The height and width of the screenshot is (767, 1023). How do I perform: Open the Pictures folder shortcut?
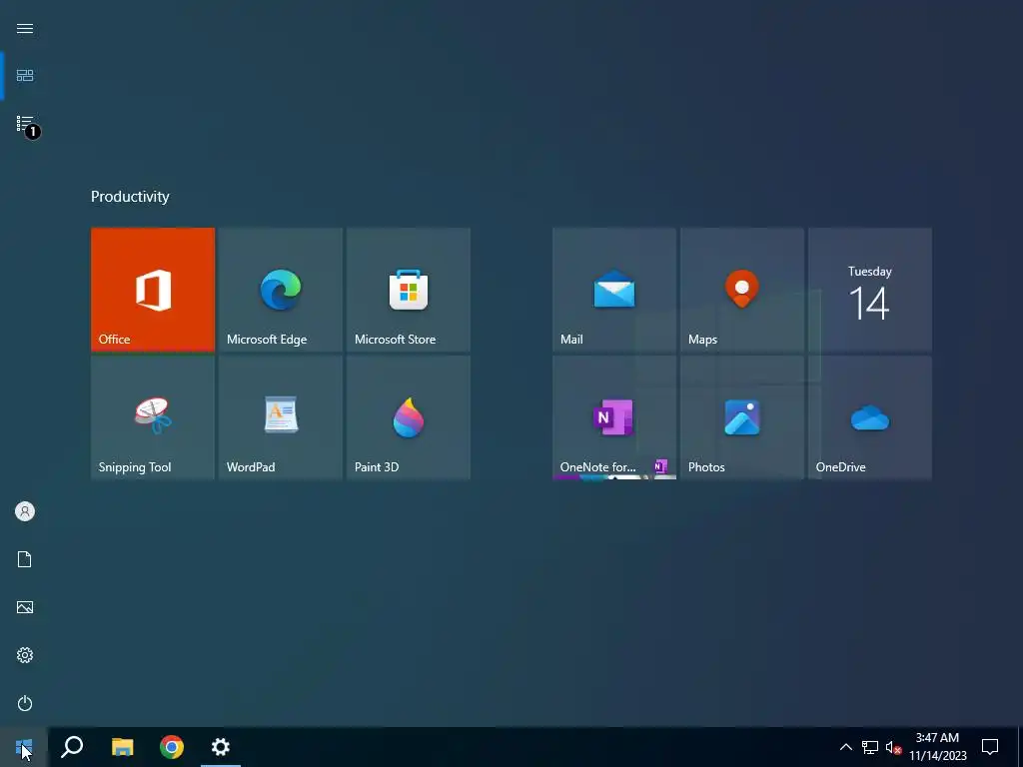click(25, 607)
